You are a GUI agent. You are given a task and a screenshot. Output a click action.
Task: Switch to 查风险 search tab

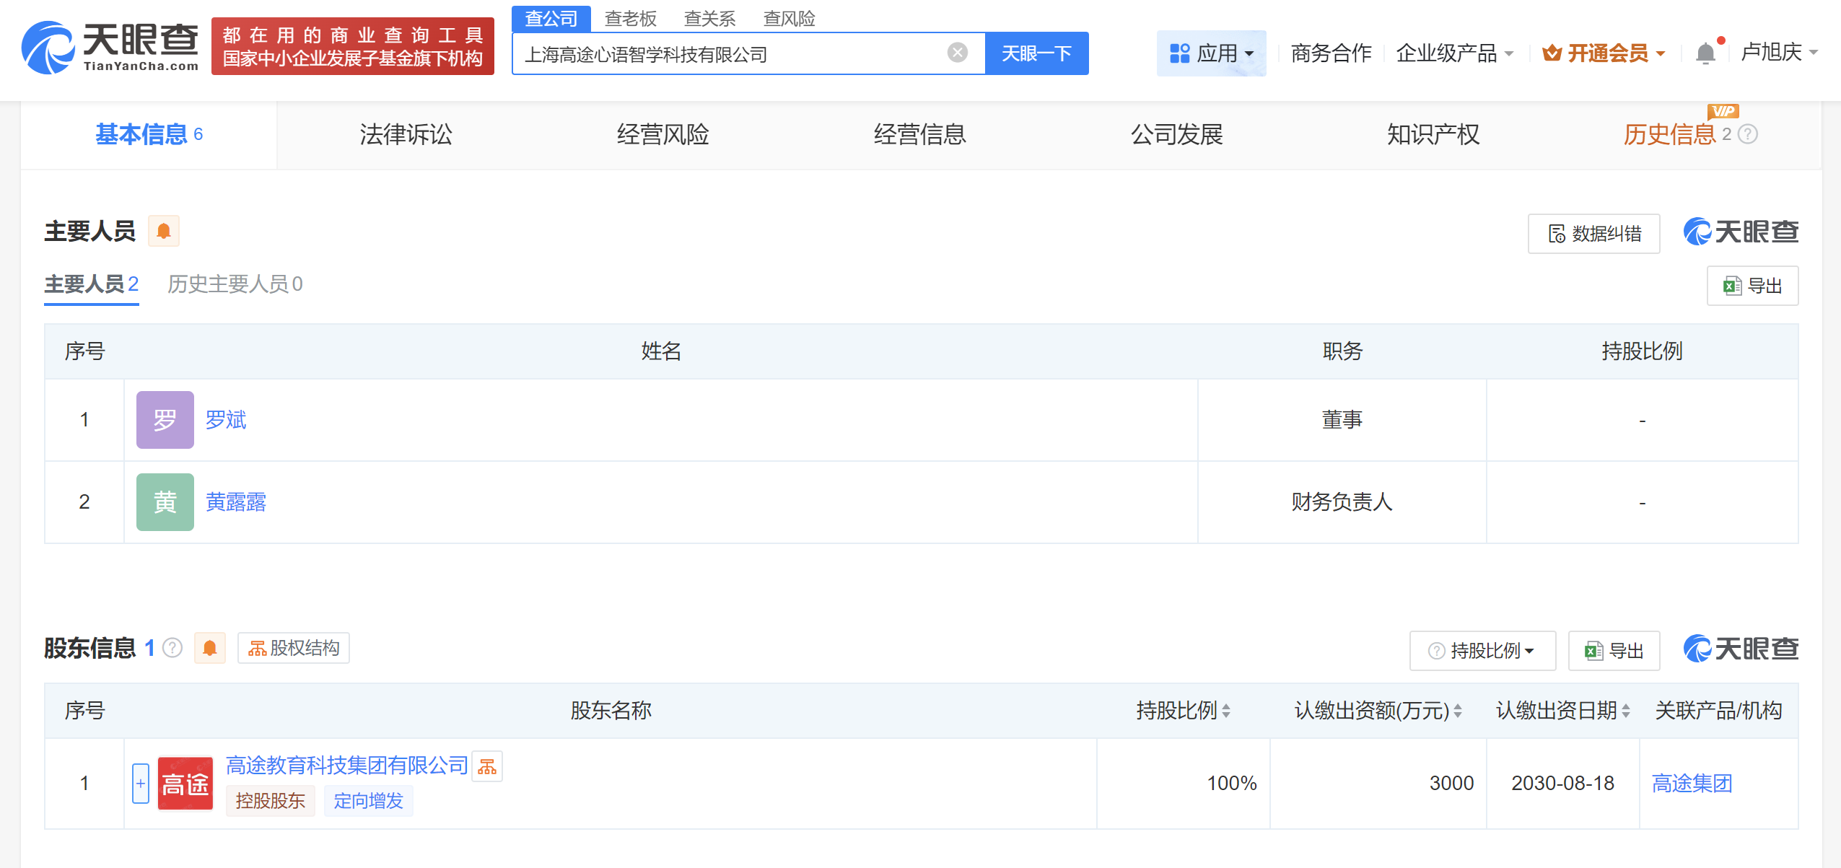[x=790, y=18]
